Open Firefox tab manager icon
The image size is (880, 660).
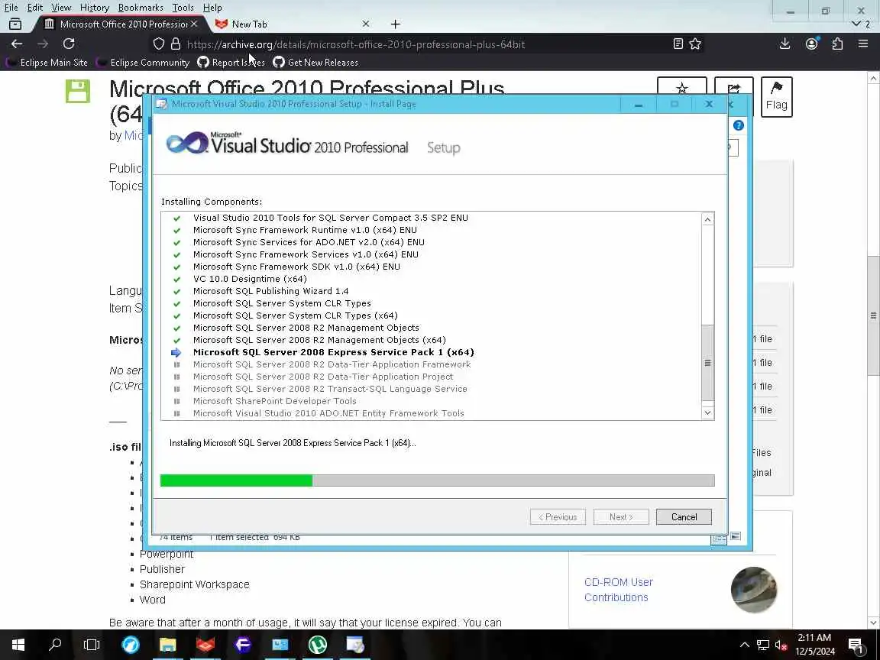coord(15,24)
